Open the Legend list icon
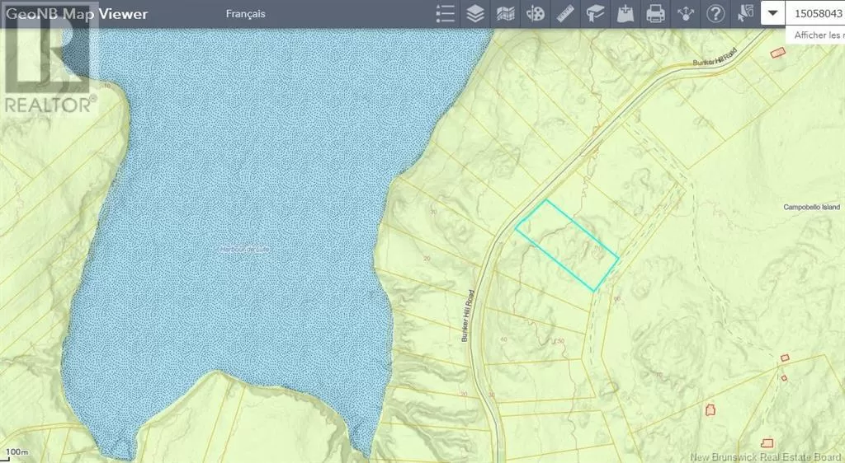This screenshot has width=845, height=463. click(446, 14)
